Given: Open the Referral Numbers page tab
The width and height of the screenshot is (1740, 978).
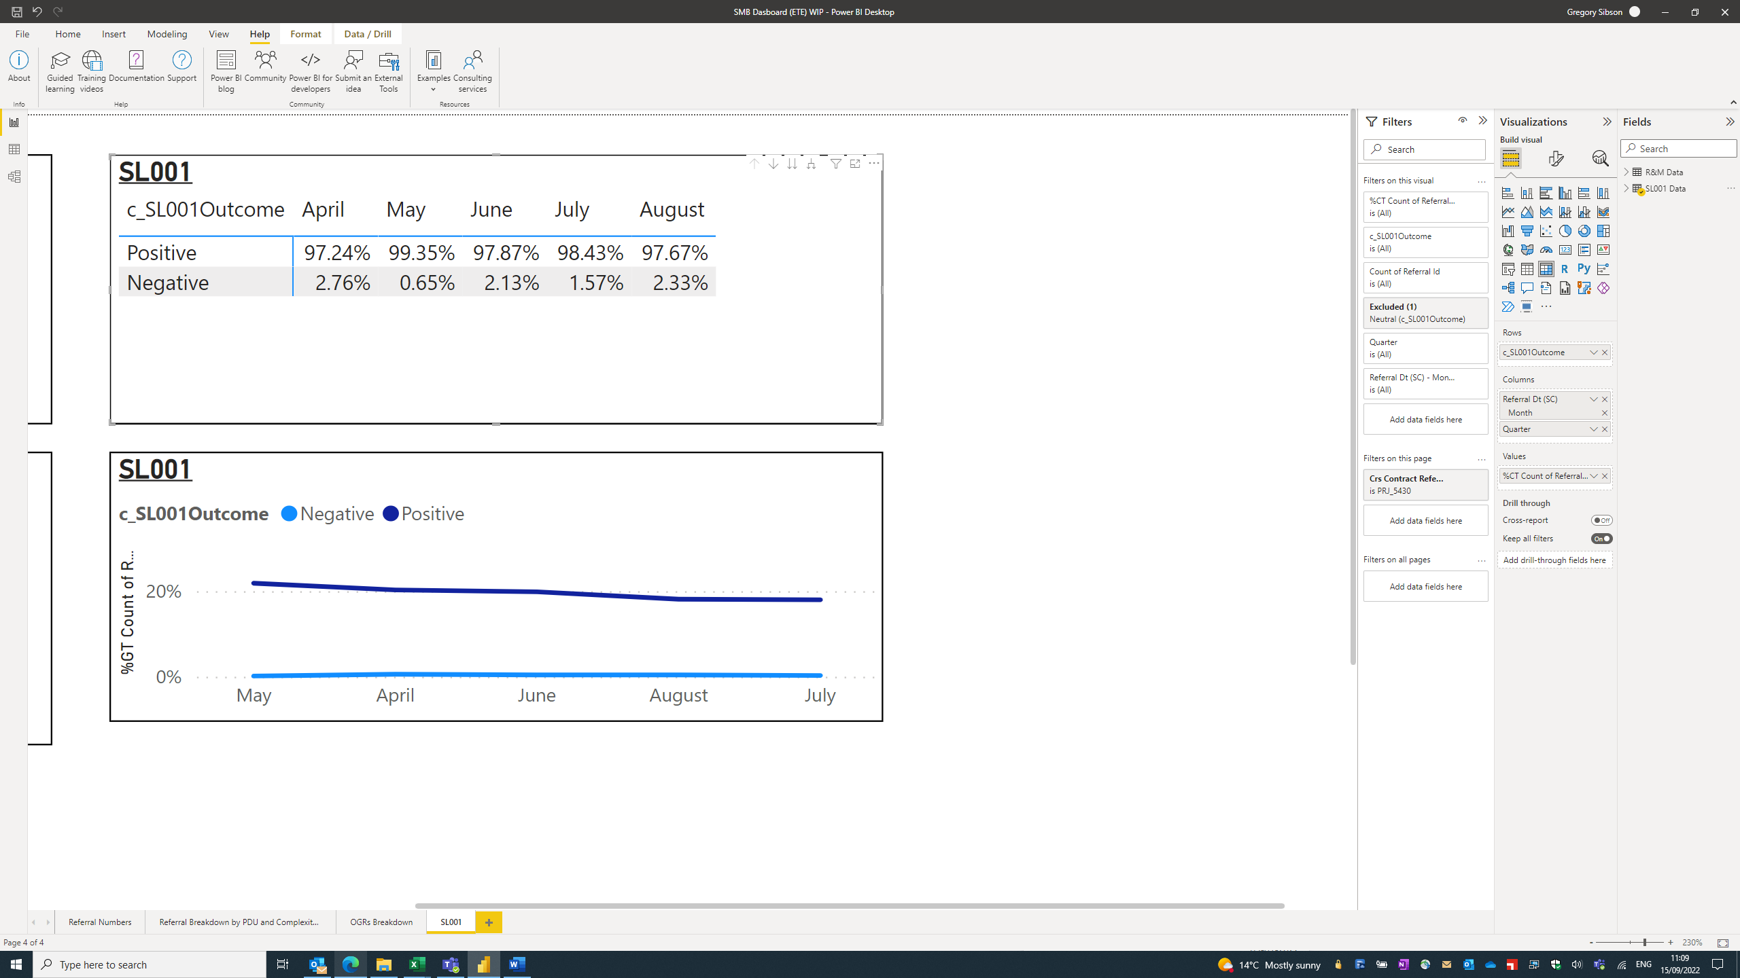Looking at the screenshot, I should click(x=100, y=922).
